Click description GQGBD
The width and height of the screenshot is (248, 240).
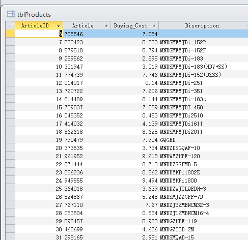pyautogui.click(x=168, y=140)
